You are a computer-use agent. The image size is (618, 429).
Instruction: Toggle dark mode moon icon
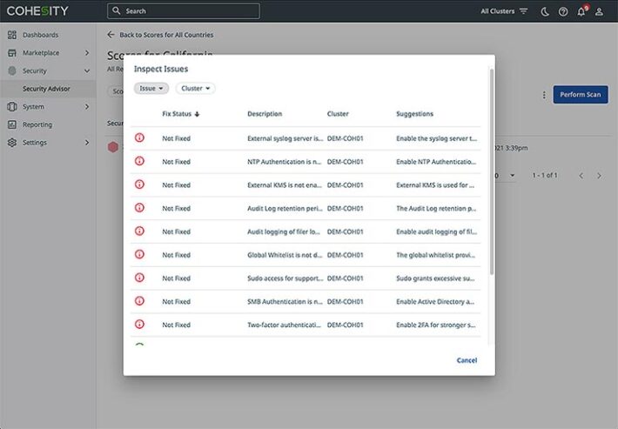(545, 11)
